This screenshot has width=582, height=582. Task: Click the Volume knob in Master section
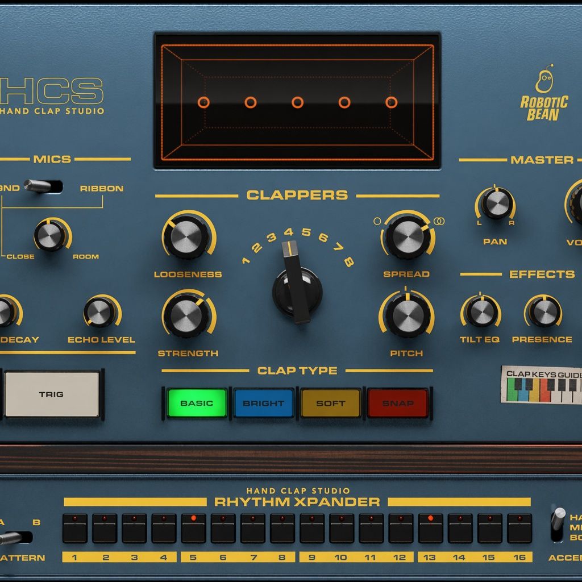(x=576, y=202)
